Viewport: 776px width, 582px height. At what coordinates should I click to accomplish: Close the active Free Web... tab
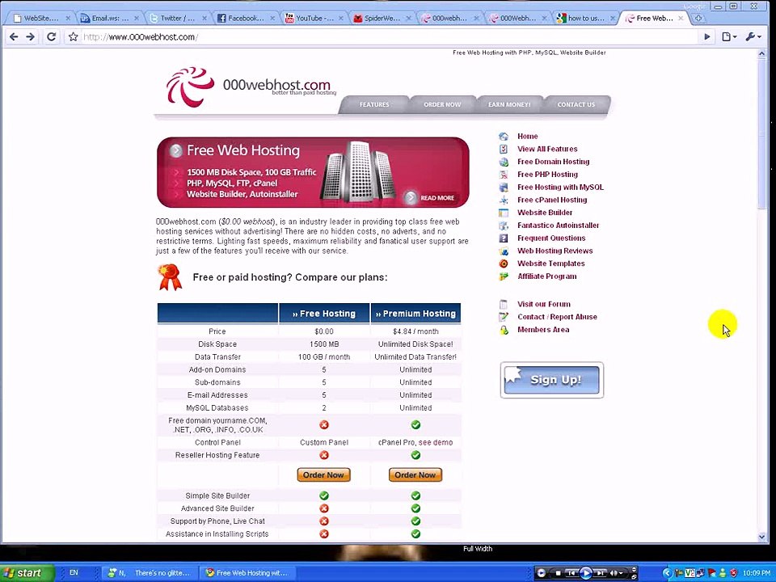pos(681,19)
